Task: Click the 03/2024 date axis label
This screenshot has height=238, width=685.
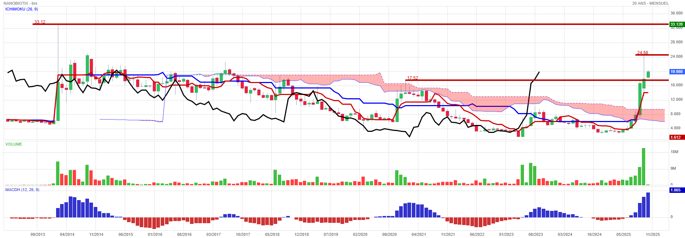Action: [565, 234]
